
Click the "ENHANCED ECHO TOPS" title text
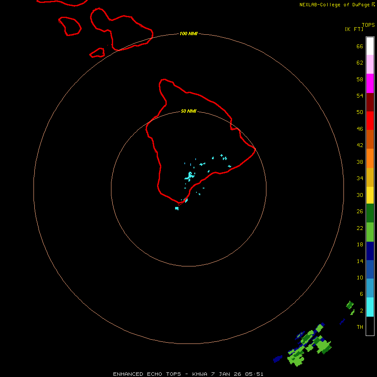coord(147,374)
